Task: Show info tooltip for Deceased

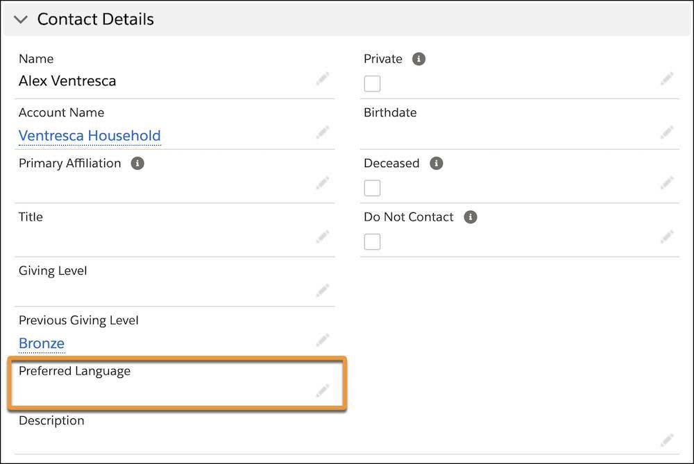Action: tap(437, 163)
